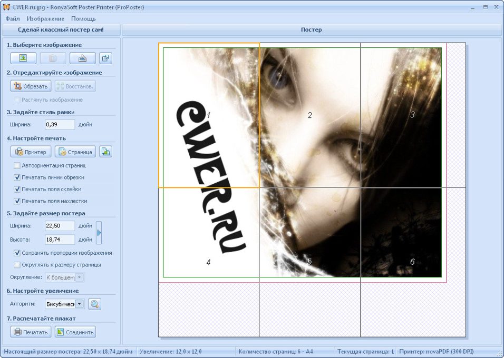504x358 pixels.
Task: Open the Помощь menu
Action: click(x=83, y=18)
